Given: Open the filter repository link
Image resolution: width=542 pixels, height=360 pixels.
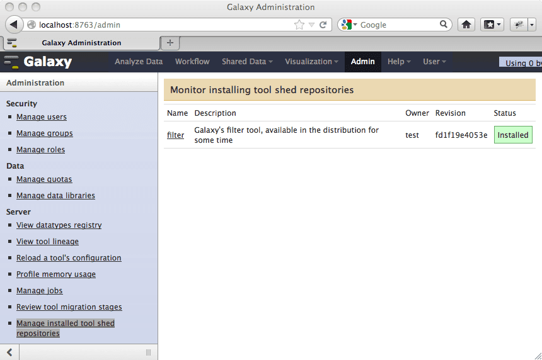Looking at the screenshot, I should [175, 135].
